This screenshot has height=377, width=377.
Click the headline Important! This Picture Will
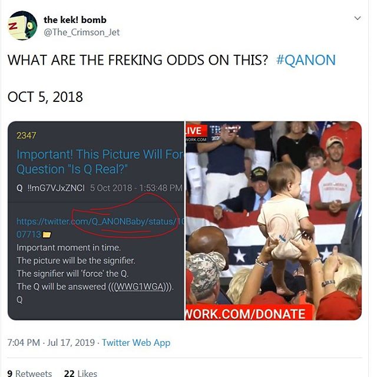[100, 161]
